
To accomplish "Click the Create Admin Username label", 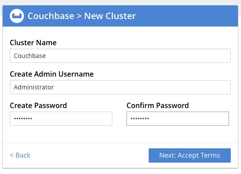I will 52,74.
